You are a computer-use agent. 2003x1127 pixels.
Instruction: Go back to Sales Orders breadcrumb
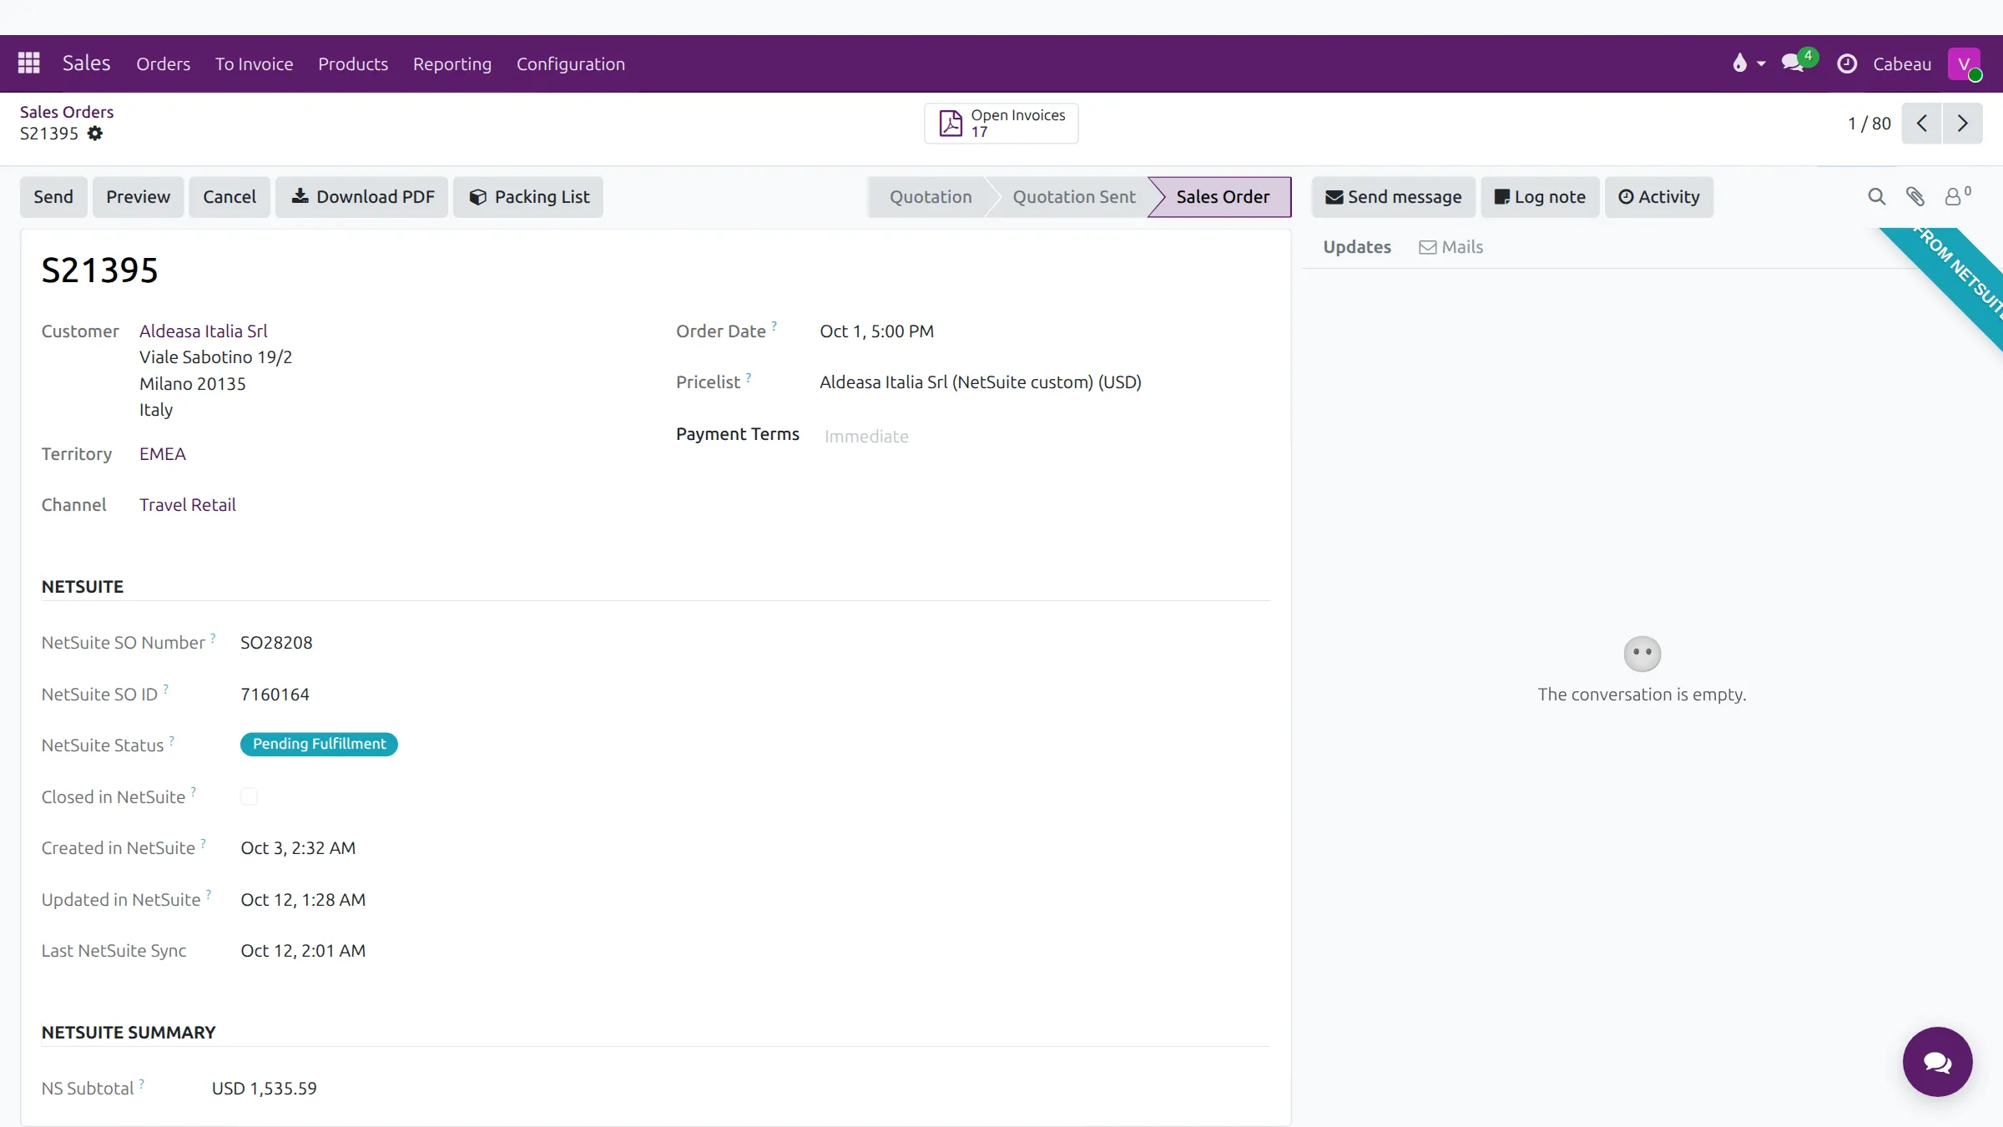coord(67,112)
